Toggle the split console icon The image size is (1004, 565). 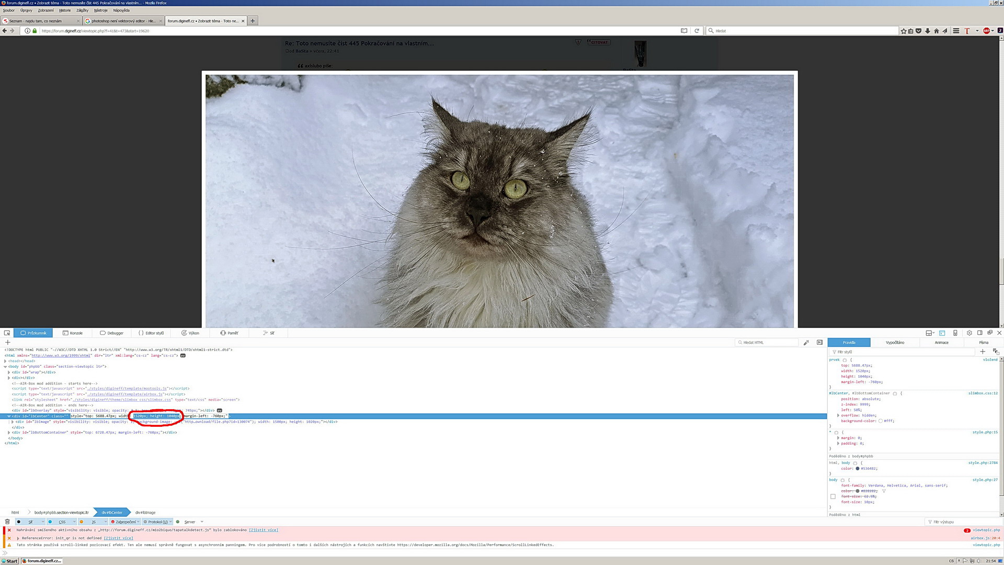click(x=942, y=333)
